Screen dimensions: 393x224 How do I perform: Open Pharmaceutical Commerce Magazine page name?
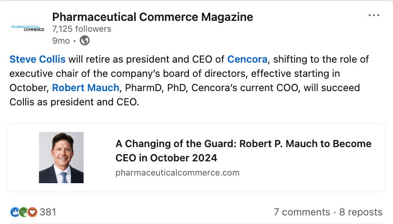point(152,17)
